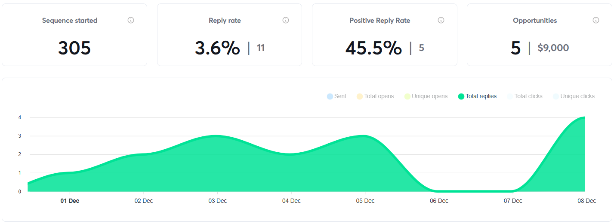Click the green Total replies color dot
The image size is (614, 223).
pyautogui.click(x=461, y=96)
